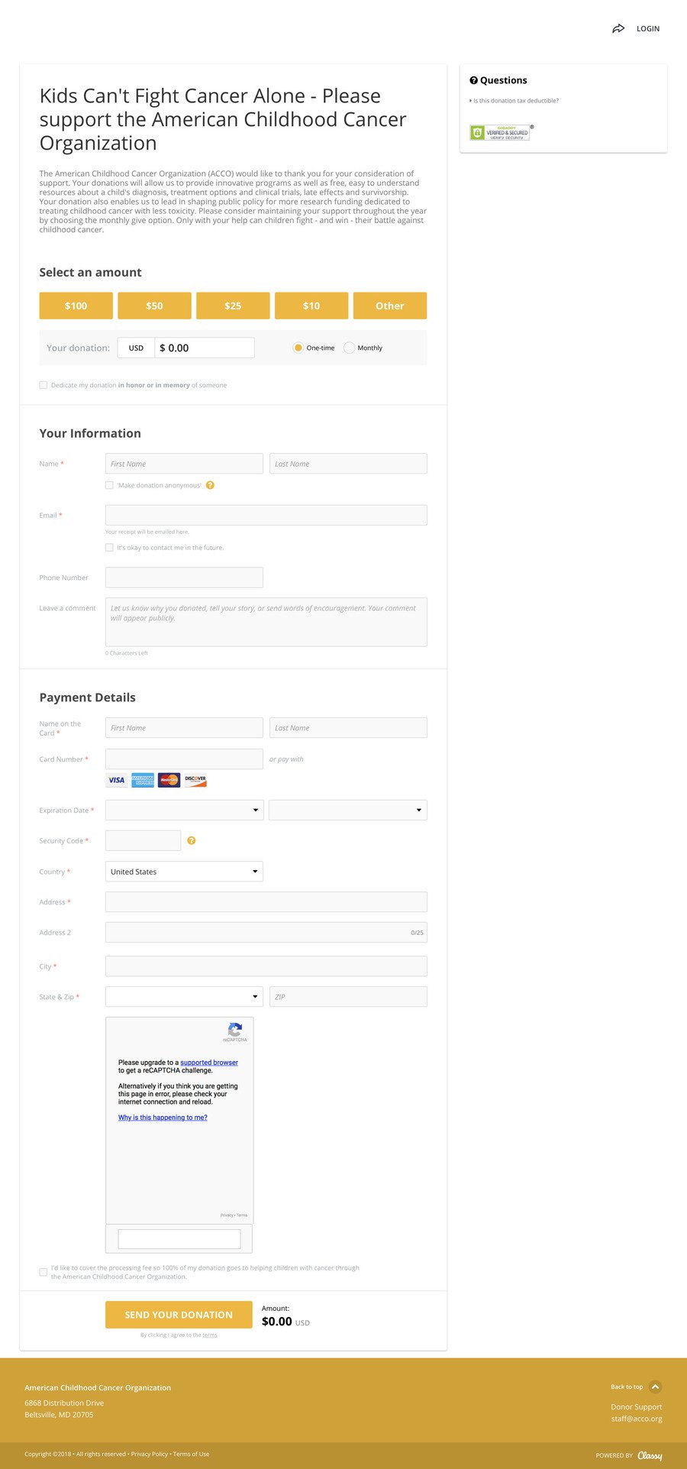Check 'It's okay to contact me in the future'

[109, 548]
